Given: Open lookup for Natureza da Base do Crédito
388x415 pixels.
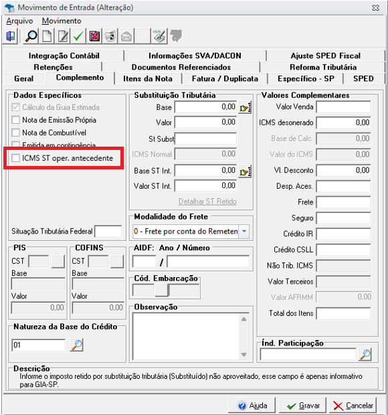Looking at the screenshot, I should point(77,345).
